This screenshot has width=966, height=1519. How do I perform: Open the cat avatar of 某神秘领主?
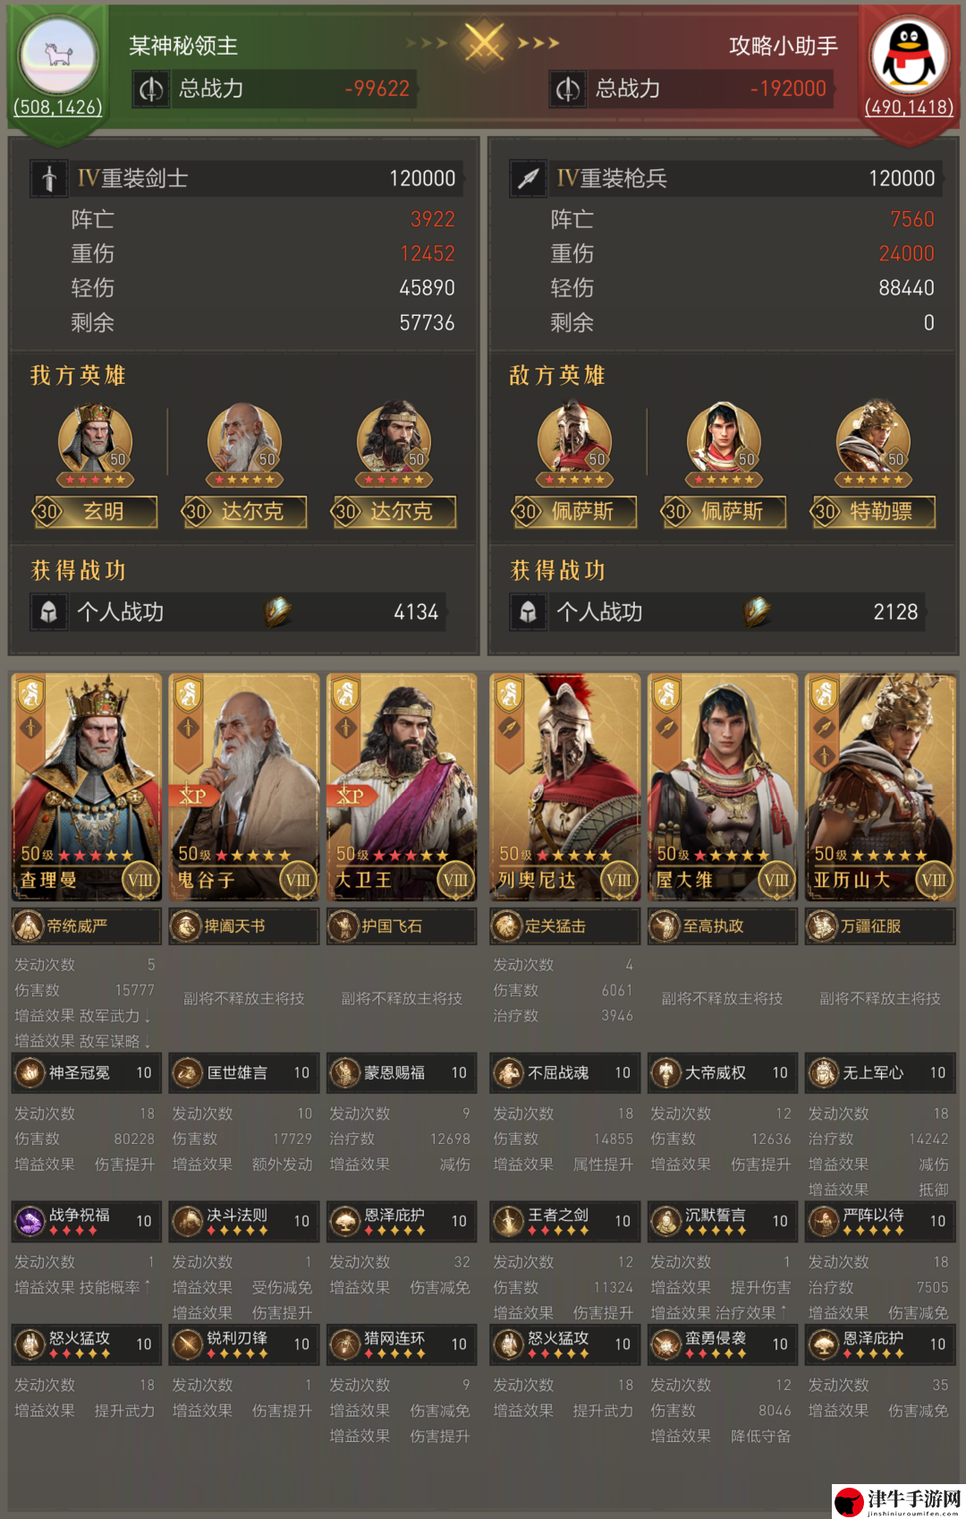(x=59, y=55)
